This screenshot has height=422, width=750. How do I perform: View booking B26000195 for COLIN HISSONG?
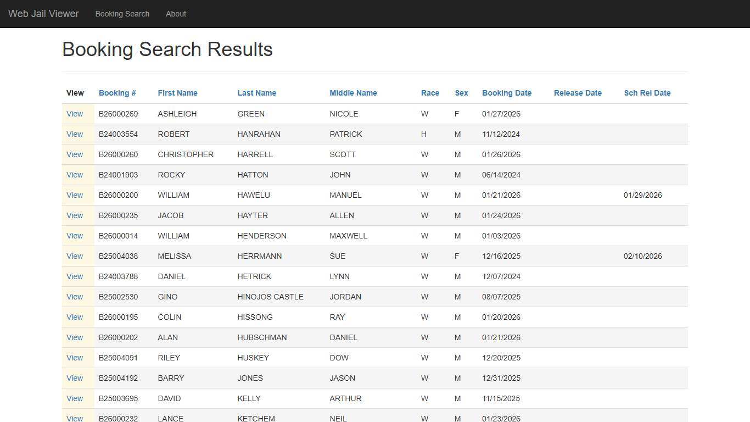pyautogui.click(x=75, y=317)
